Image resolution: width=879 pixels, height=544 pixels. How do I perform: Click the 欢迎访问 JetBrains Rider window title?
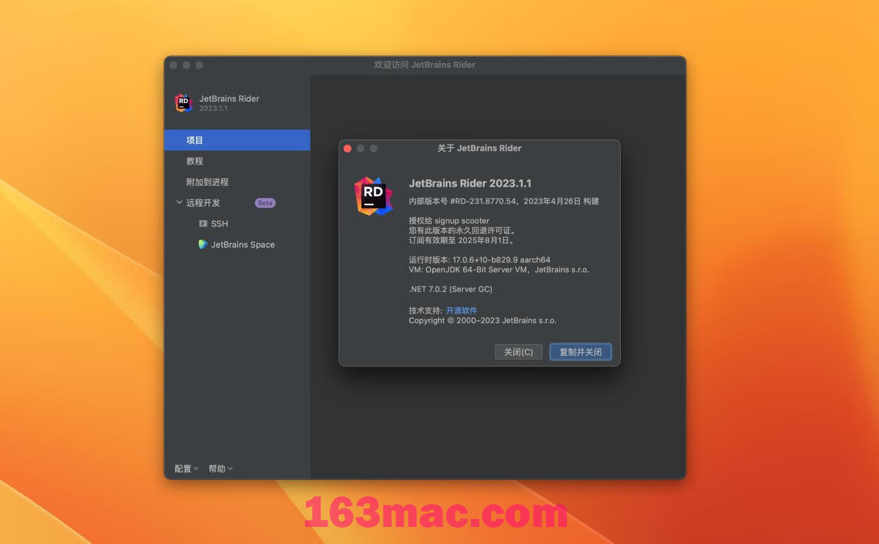point(425,65)
